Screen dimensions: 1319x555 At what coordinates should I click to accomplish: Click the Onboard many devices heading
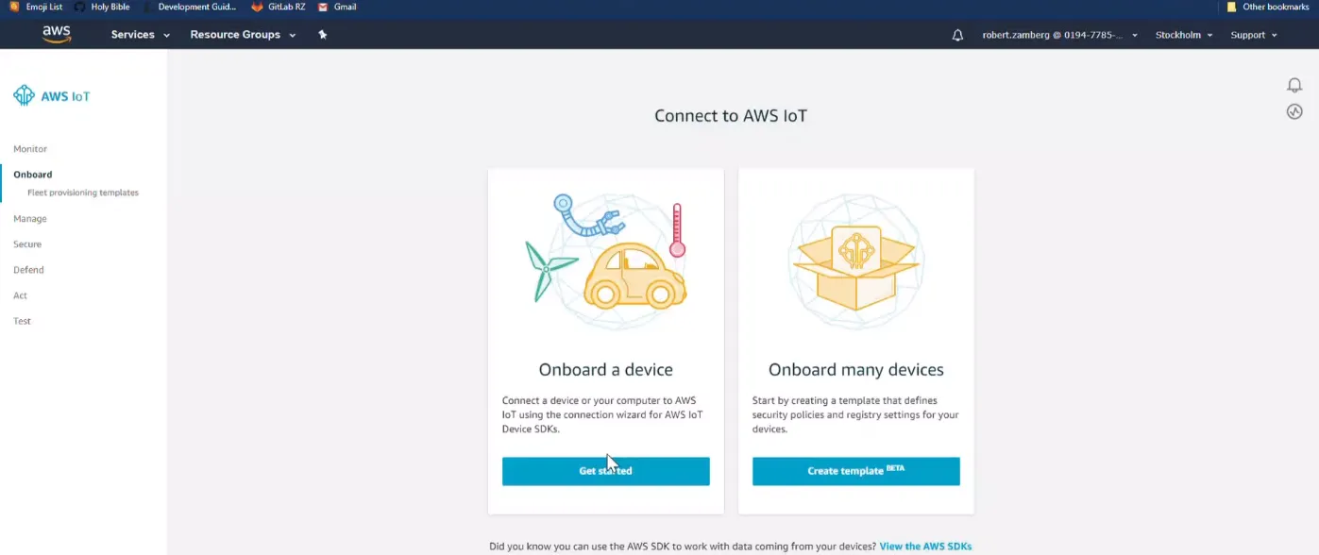855,370
